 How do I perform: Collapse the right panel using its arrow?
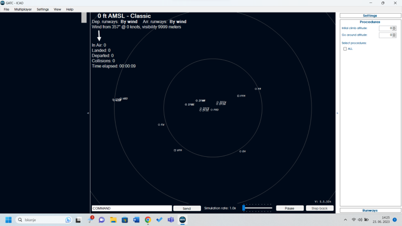tap(337, 113)
